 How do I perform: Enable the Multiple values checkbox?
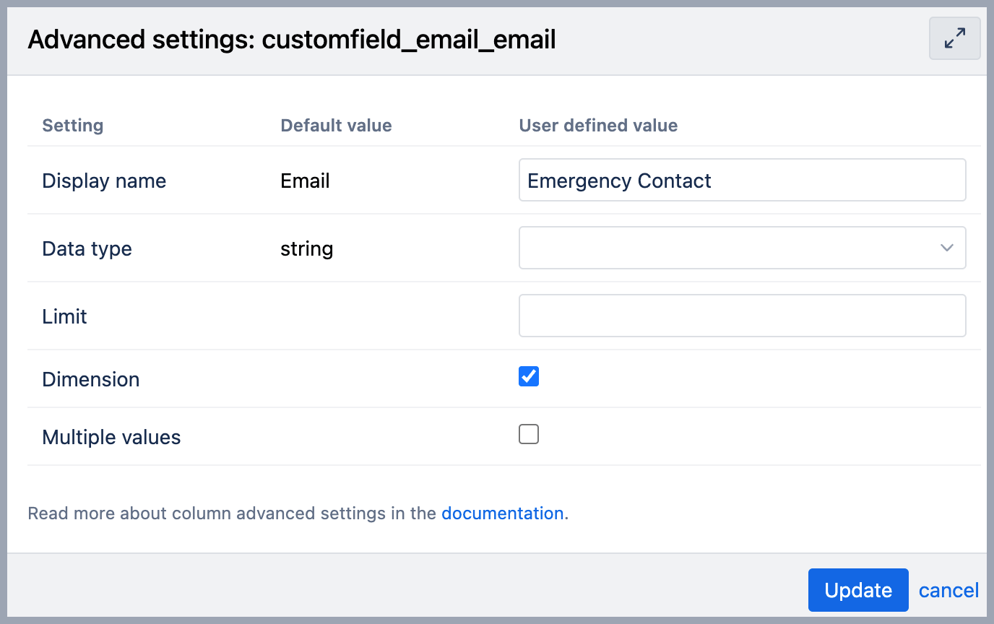coord(529,434)
